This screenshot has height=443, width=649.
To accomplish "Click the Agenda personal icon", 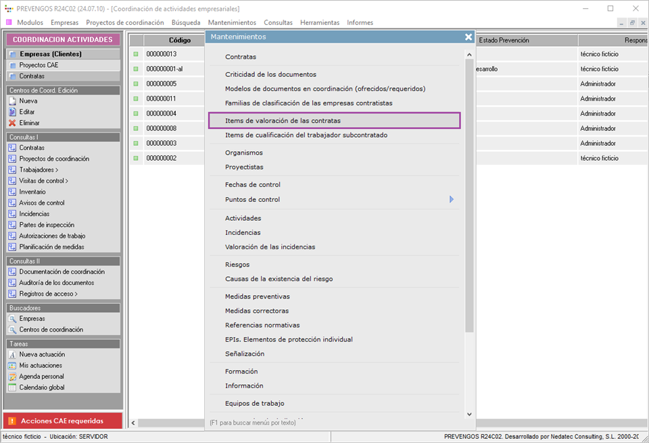I will coord(12,377).
